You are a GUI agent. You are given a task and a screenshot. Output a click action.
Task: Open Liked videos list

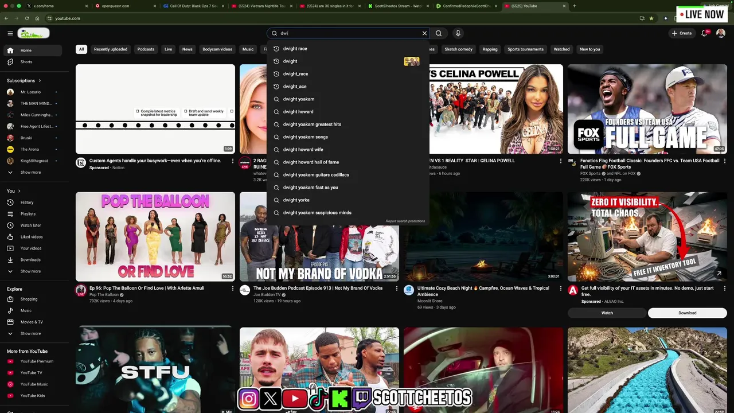[x=33, y=237]
